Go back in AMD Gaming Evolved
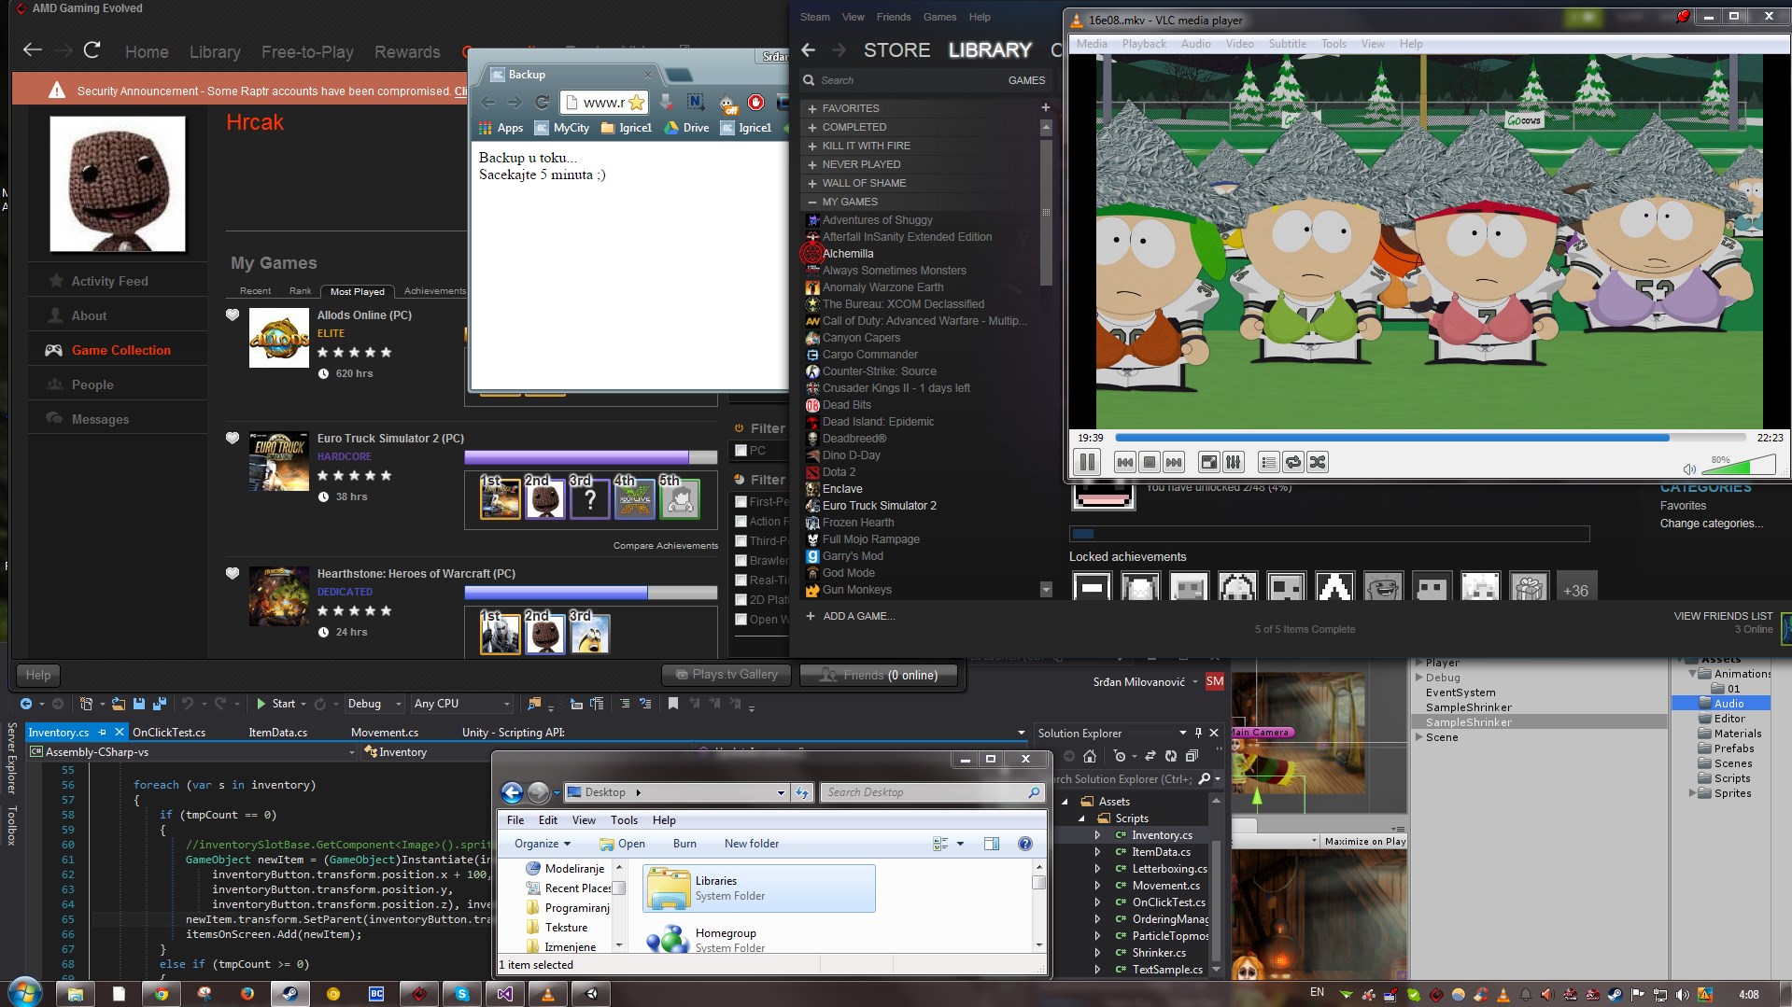This screenshot has width=1792, height=1007. click(33, 50)
